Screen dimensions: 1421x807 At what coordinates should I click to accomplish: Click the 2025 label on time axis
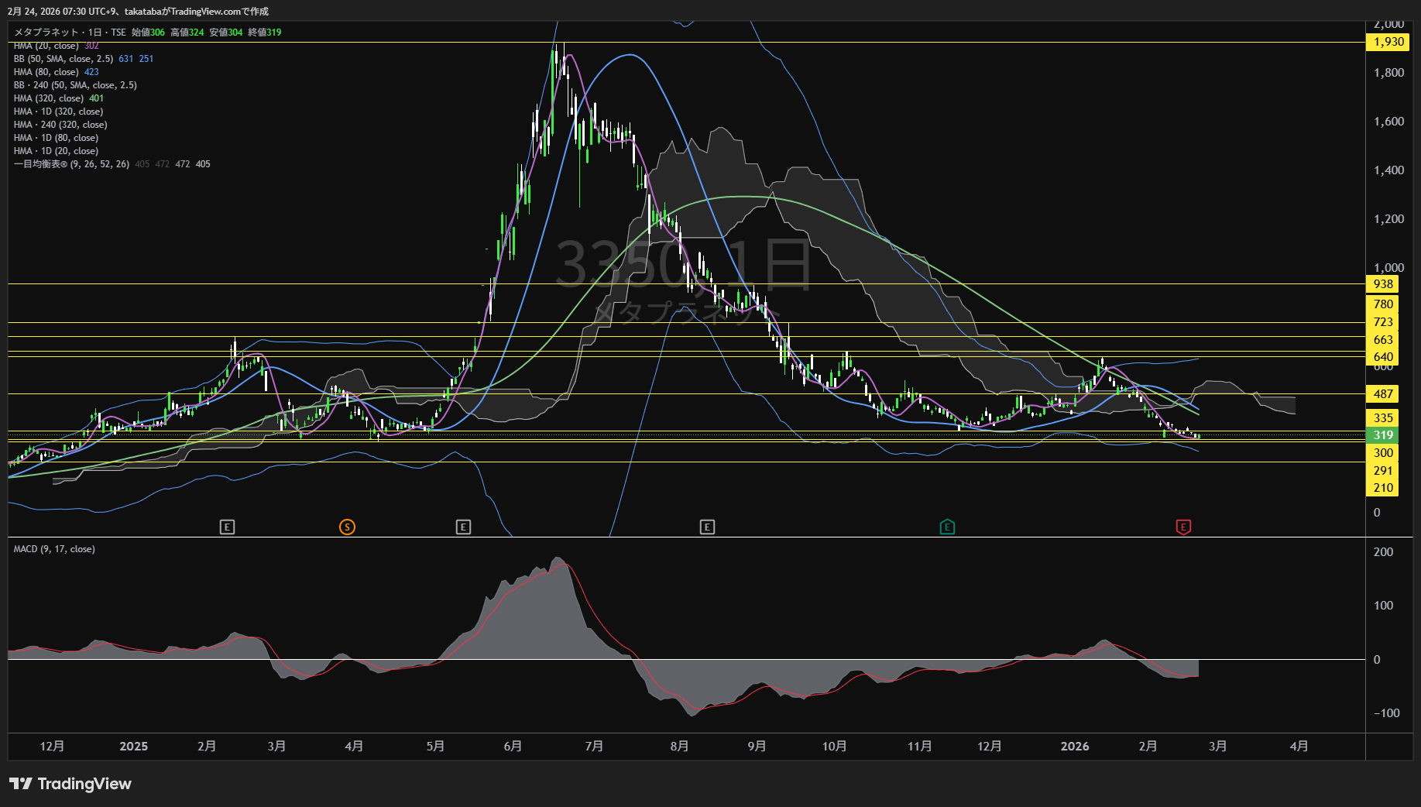tap(133, 747)
